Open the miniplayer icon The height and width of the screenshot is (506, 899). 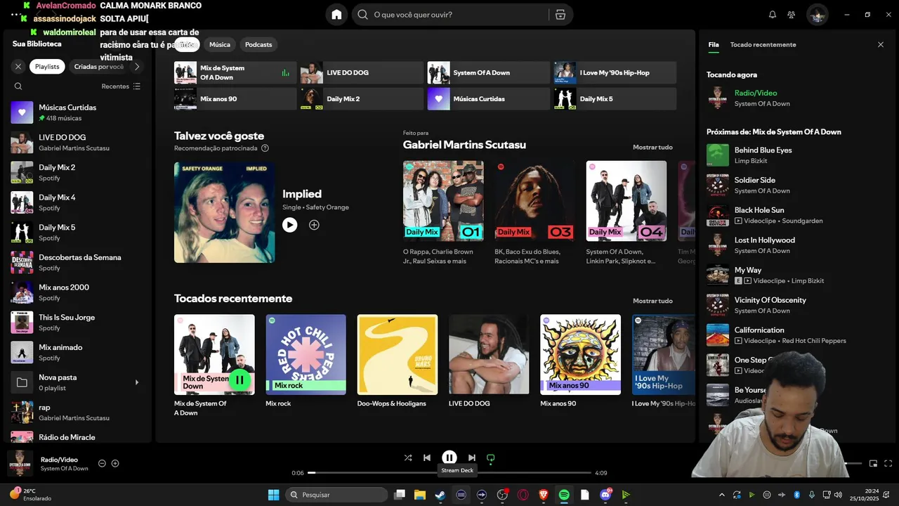point(873,463)
